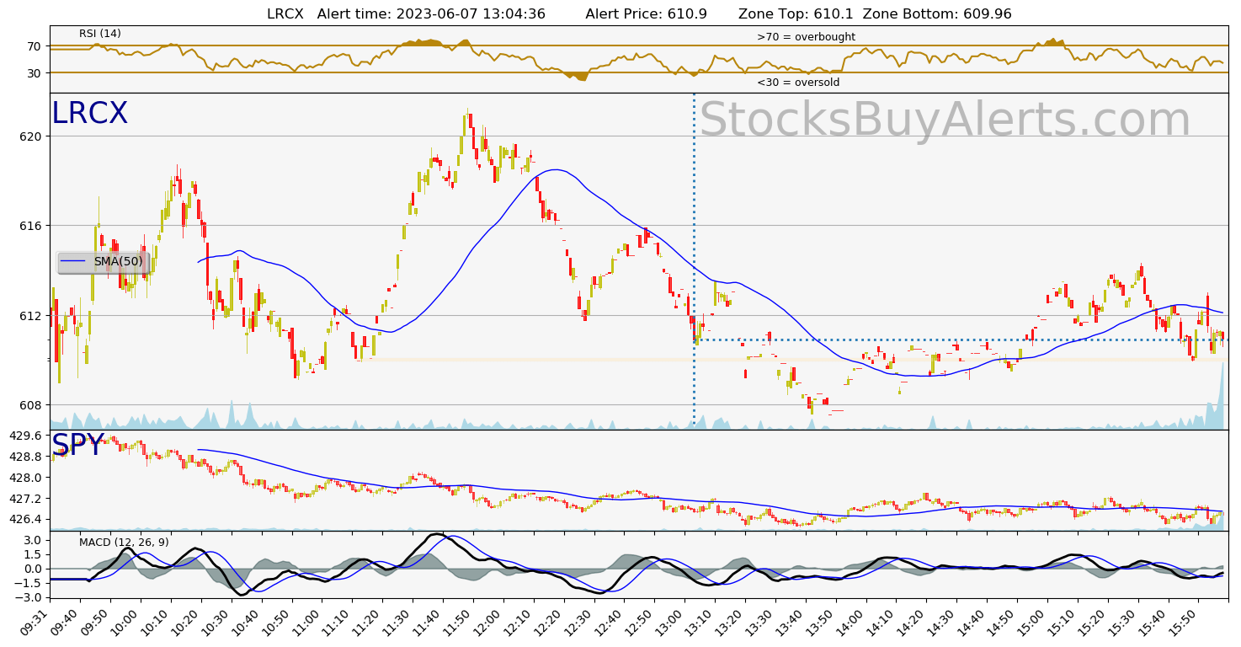Click the 14:40 time axis label
This screenshot has width=1241, height=647.
[972, 623]
